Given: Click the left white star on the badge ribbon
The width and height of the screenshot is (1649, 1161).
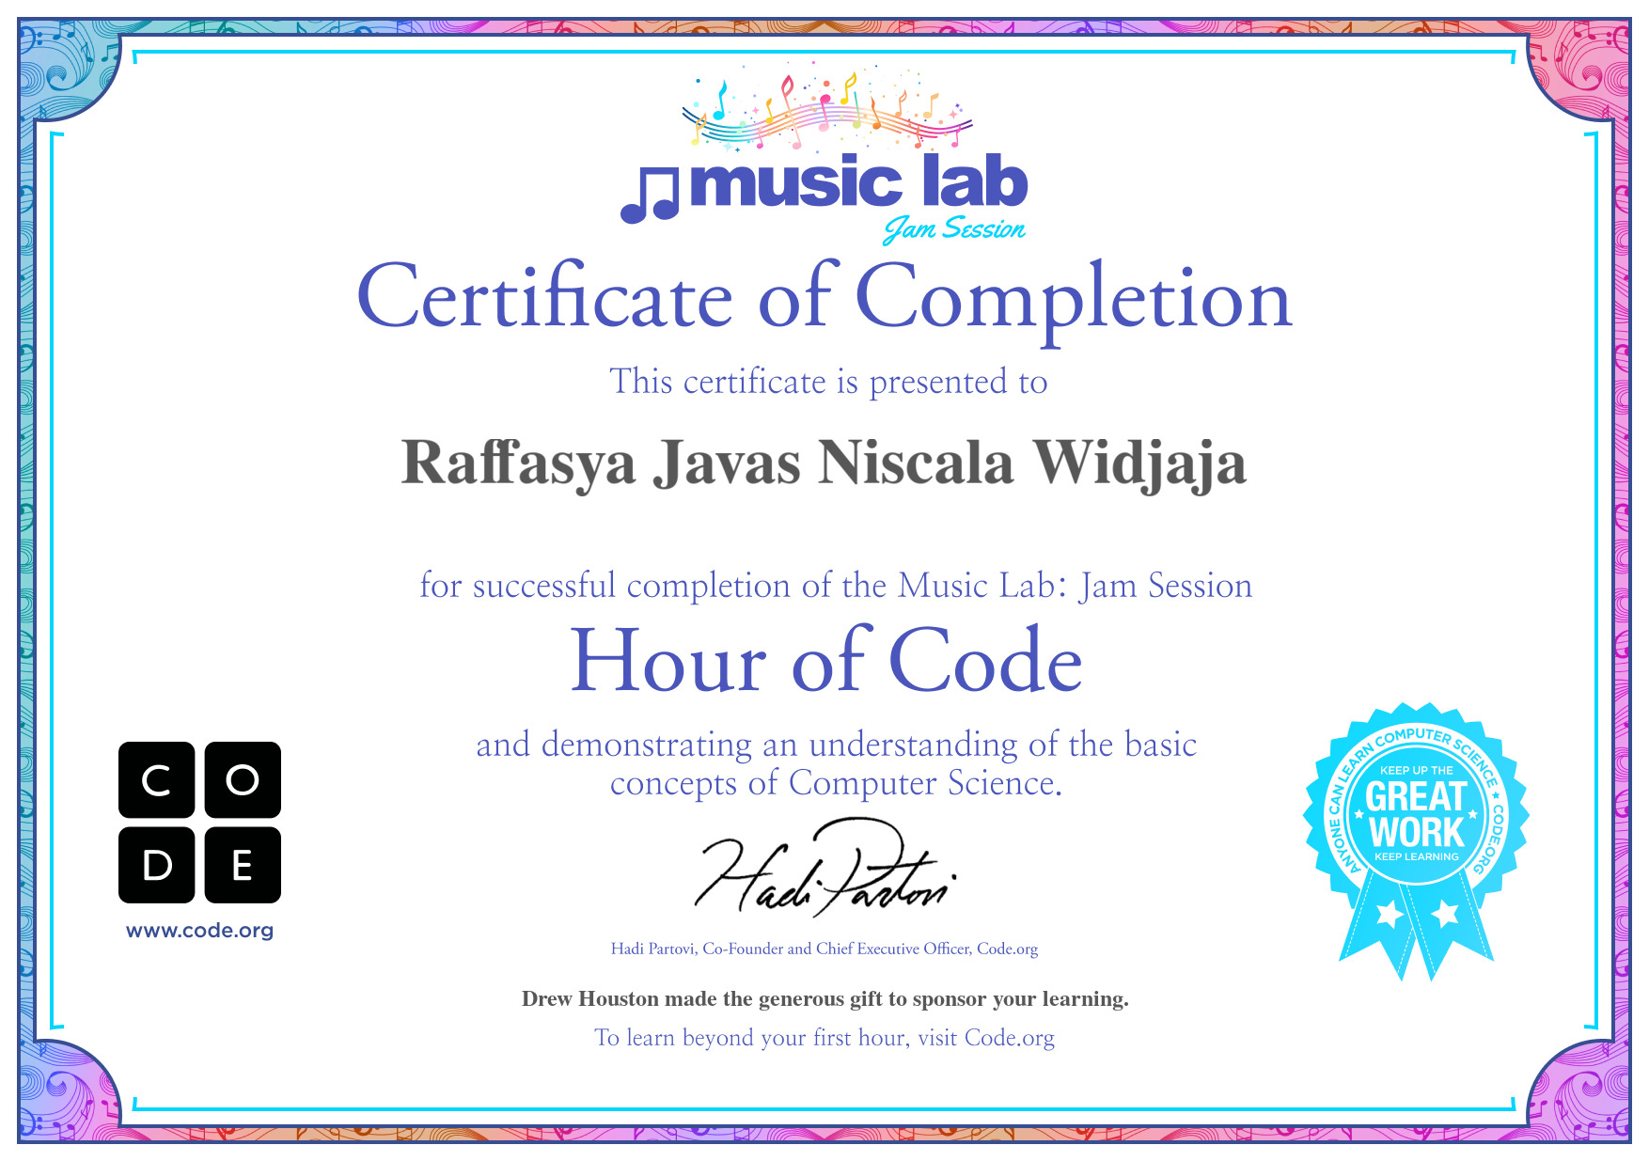Looking at the screenshot, I should 1390,913.
